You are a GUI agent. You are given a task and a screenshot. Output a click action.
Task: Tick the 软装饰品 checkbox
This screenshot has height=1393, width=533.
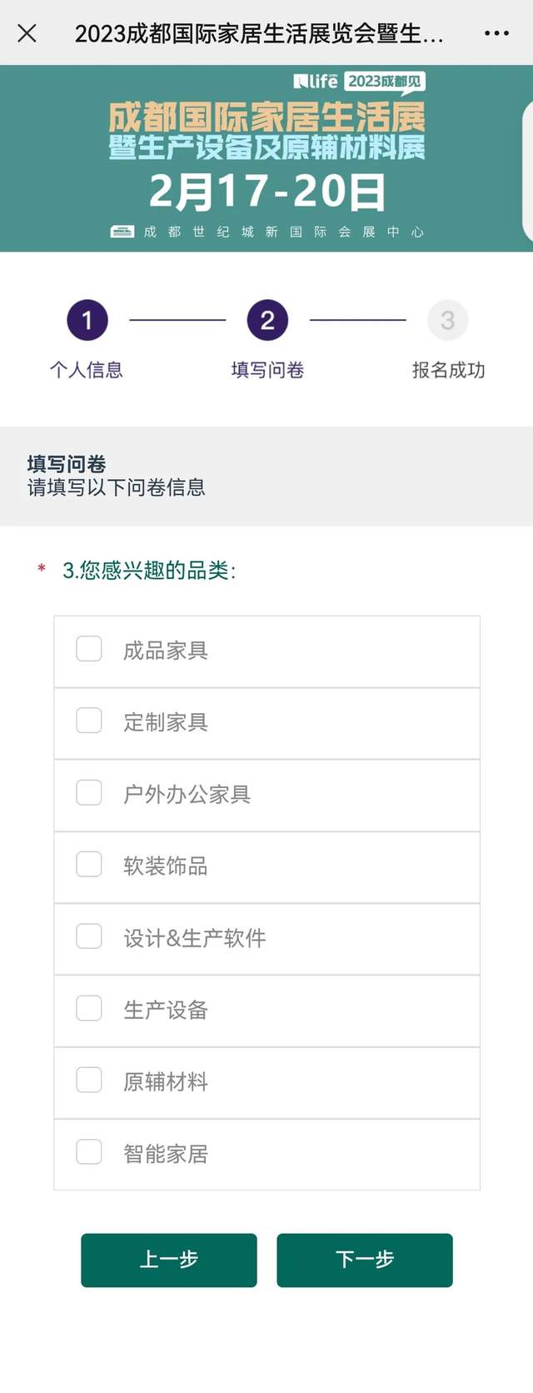point(89,864)
